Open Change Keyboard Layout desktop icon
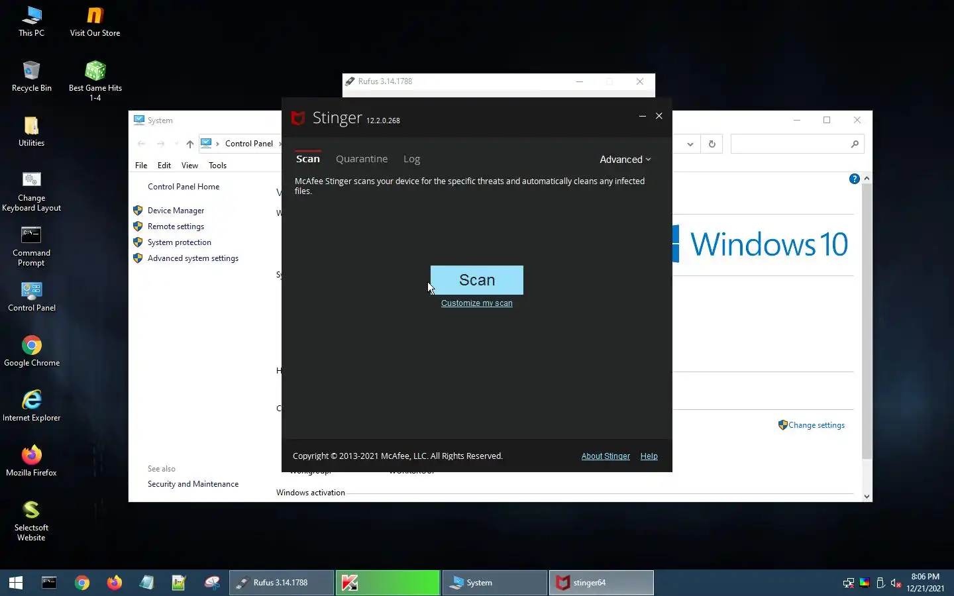The height and width of the screenshot is (596, 954). [x=31, y=192]
